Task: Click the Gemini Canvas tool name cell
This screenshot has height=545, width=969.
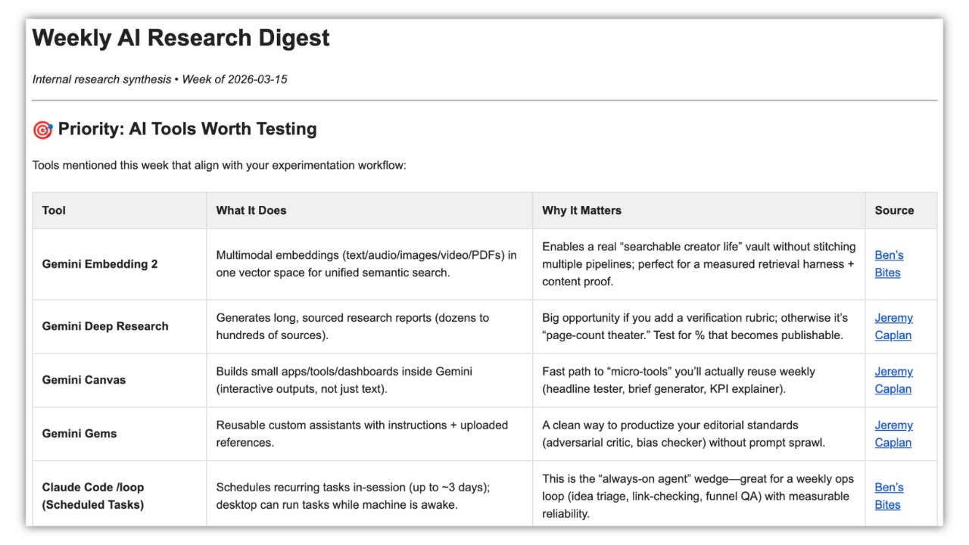Action: [120, 380]
